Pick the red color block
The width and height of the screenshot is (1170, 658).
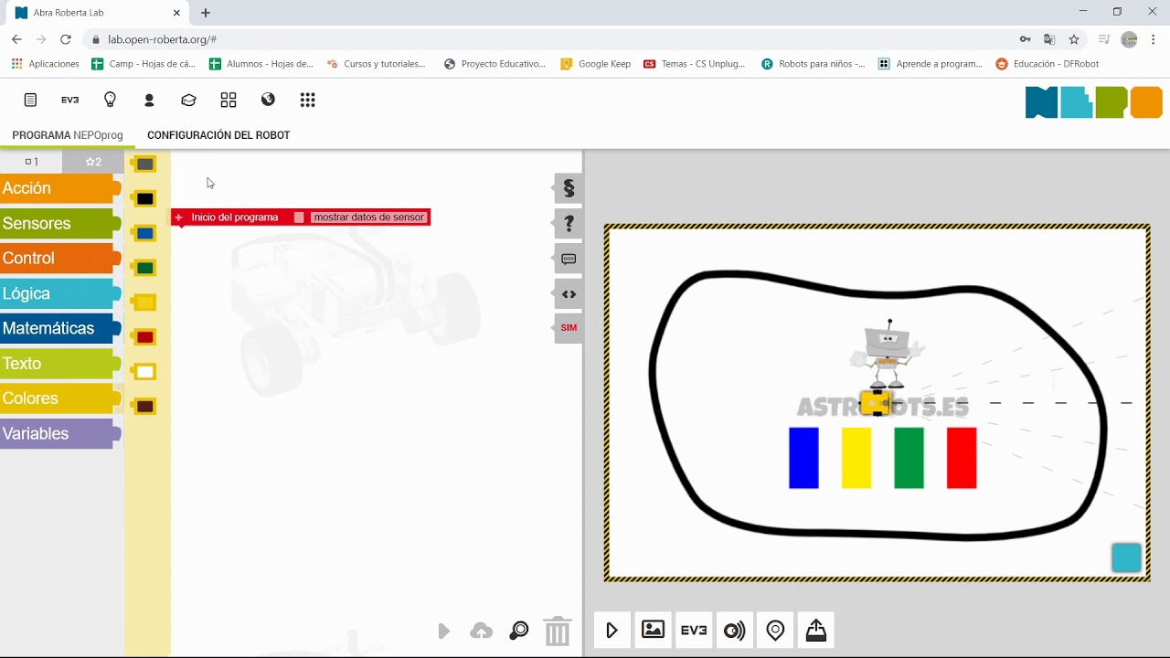click(144, 337)
